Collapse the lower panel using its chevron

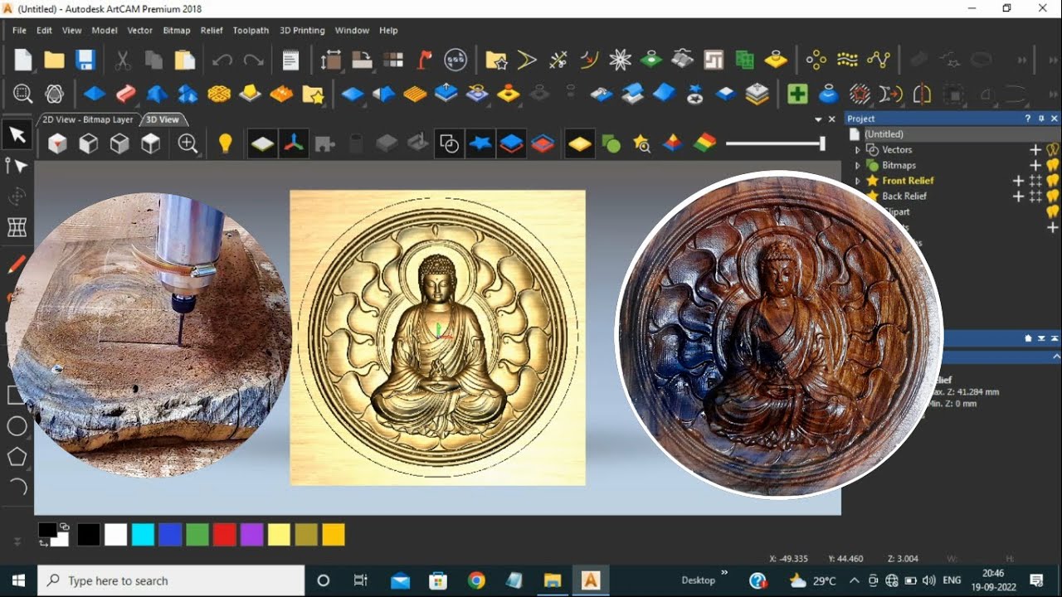pyautogui.click(x=1056, y=357)
